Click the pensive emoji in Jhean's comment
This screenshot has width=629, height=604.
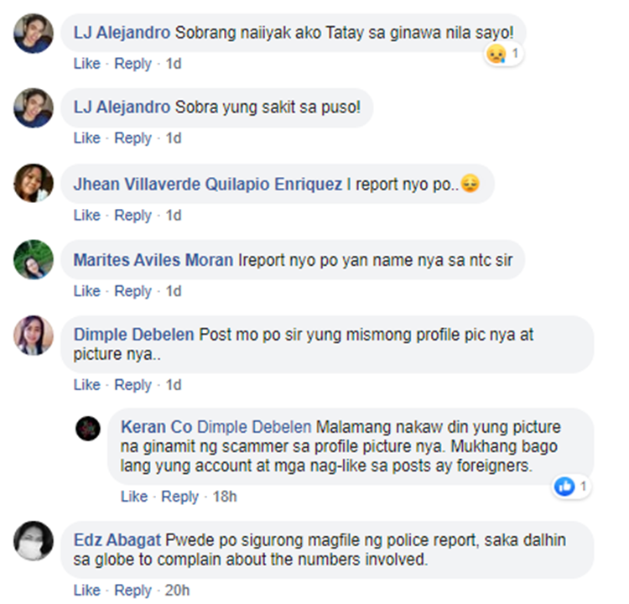470,184
